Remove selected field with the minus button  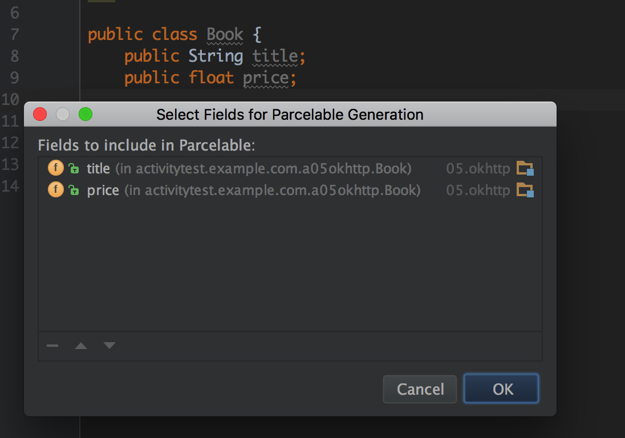[52, 346]
